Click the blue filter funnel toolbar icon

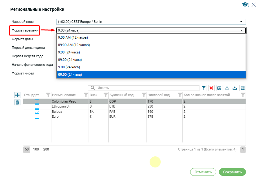(204, 88)
